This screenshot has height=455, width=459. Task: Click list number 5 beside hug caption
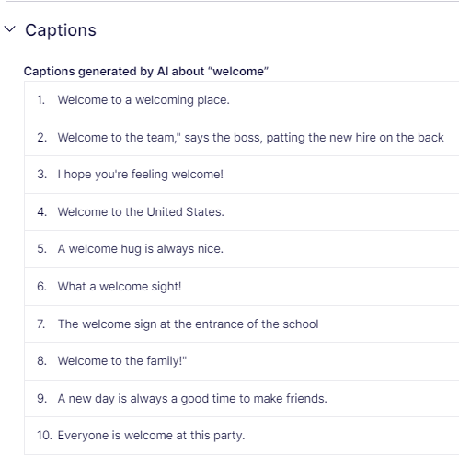point(42,249)
